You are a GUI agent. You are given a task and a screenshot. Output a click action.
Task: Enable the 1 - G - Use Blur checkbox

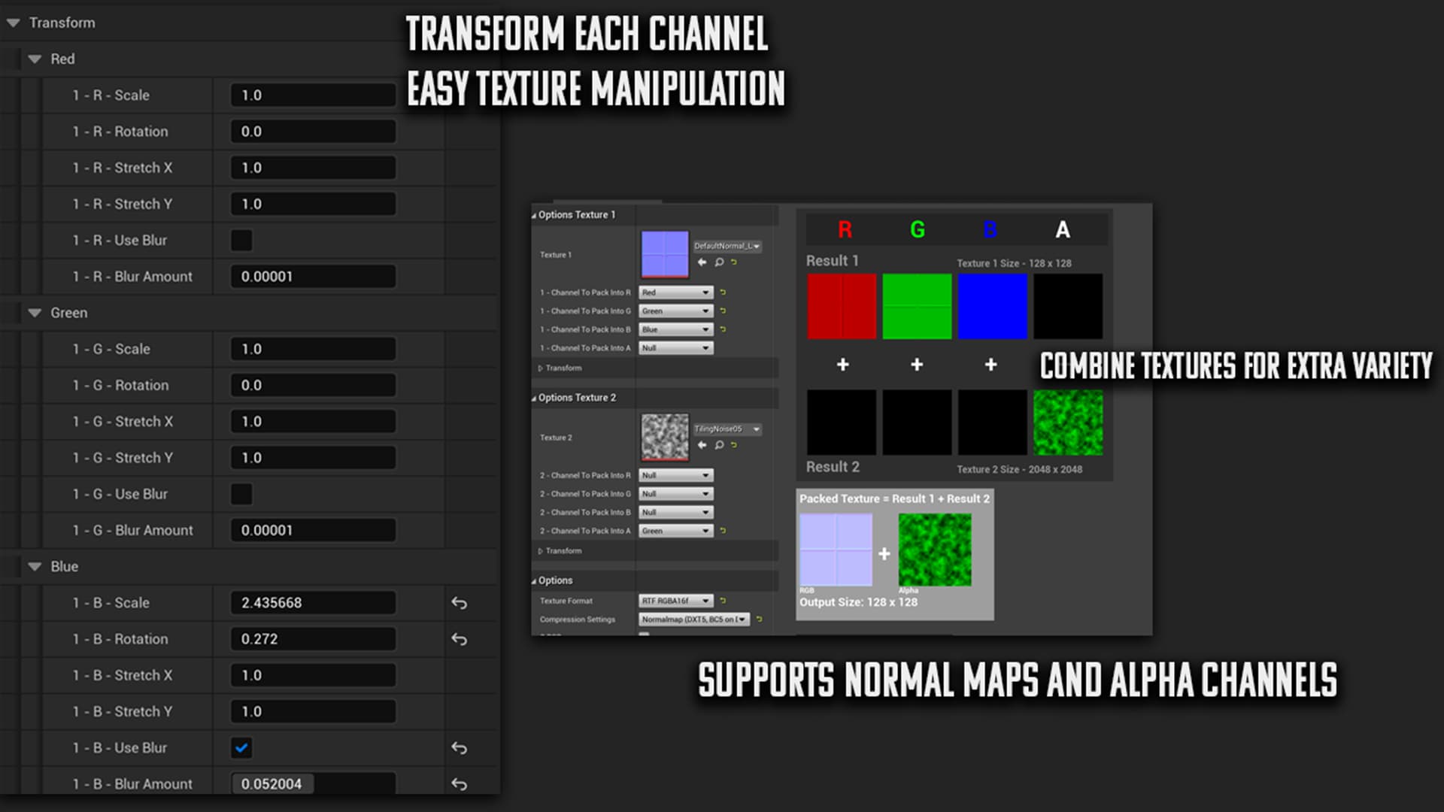click(x=241, y=494)
